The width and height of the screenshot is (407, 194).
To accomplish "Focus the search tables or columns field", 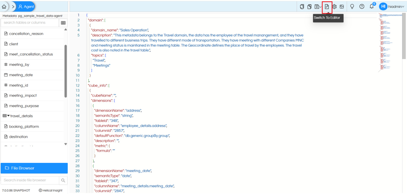I will [x=30, y=23].
